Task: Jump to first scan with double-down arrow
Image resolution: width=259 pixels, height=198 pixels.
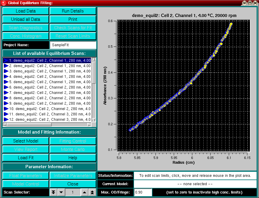Action: pyautogui.click(x=53, y=193)
